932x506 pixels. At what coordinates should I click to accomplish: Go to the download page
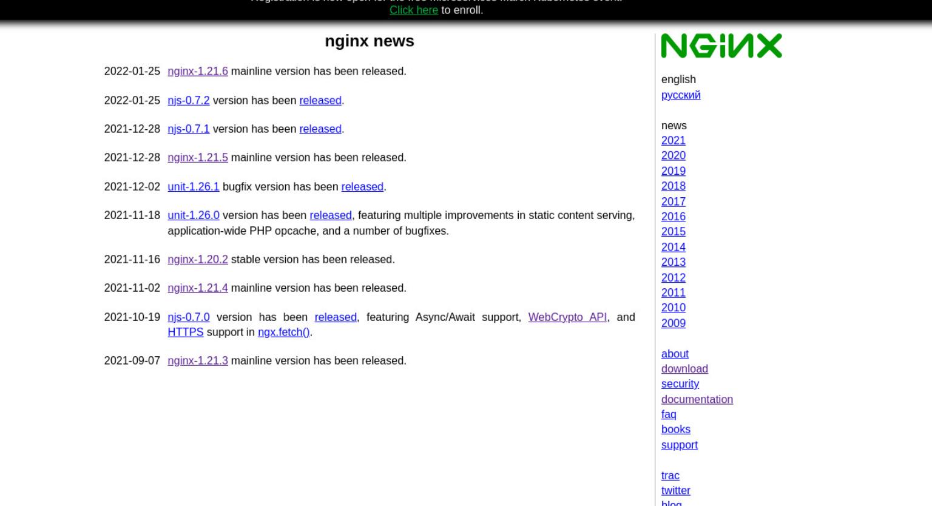pyautogui.click(x=684, y=369)
